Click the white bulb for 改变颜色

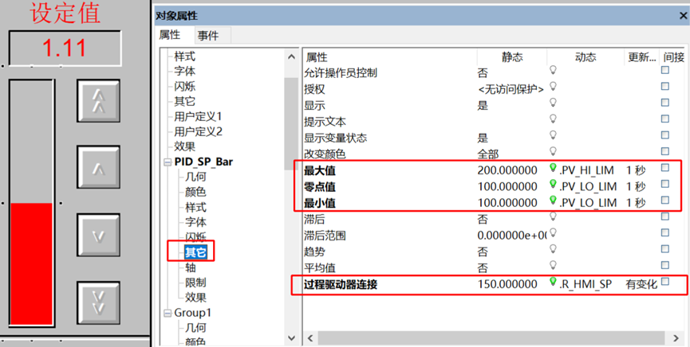pyautogui.click(x=553, y=151)
